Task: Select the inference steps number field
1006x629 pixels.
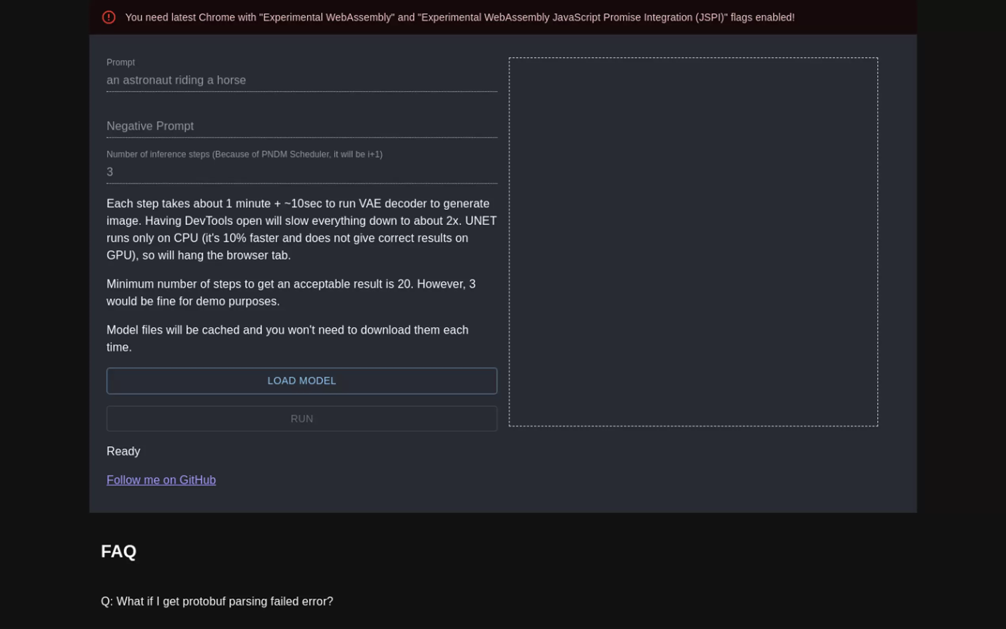Action: 301,172
